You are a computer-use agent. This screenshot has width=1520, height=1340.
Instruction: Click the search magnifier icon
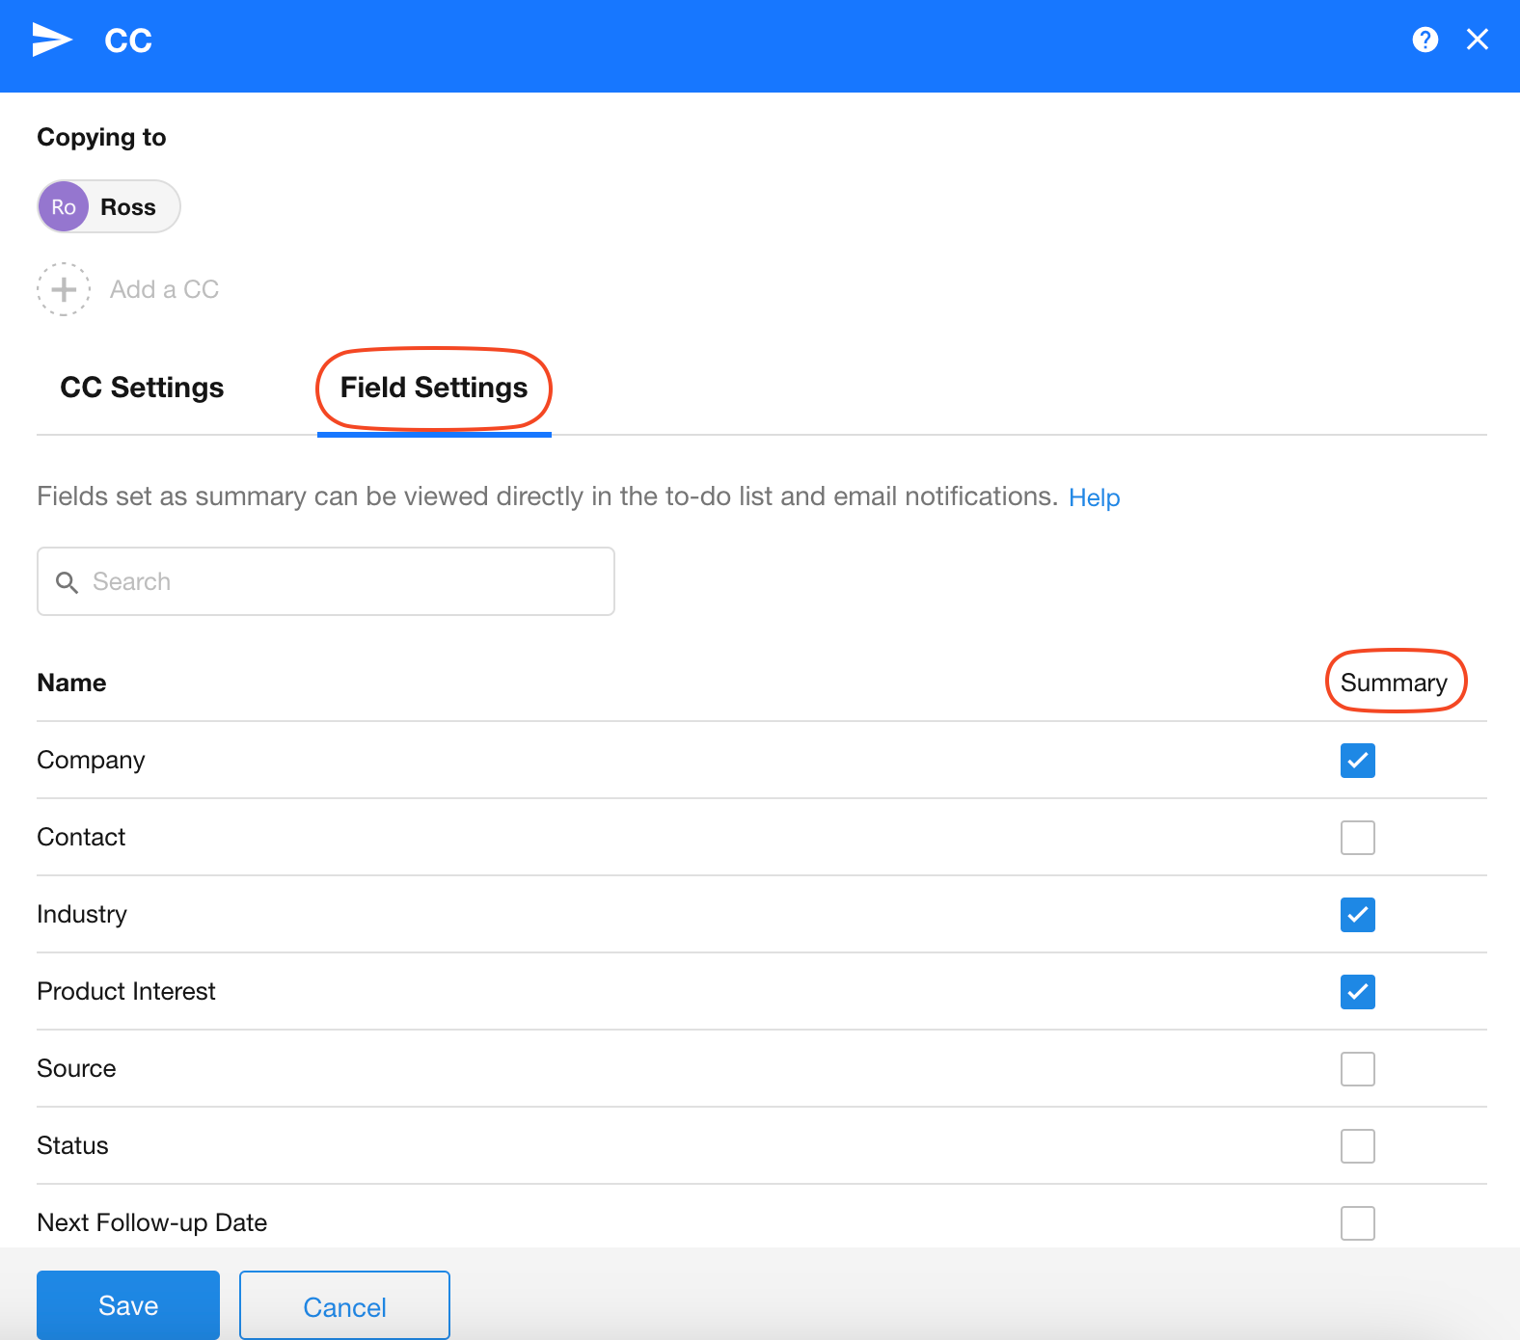pos(67,582)
